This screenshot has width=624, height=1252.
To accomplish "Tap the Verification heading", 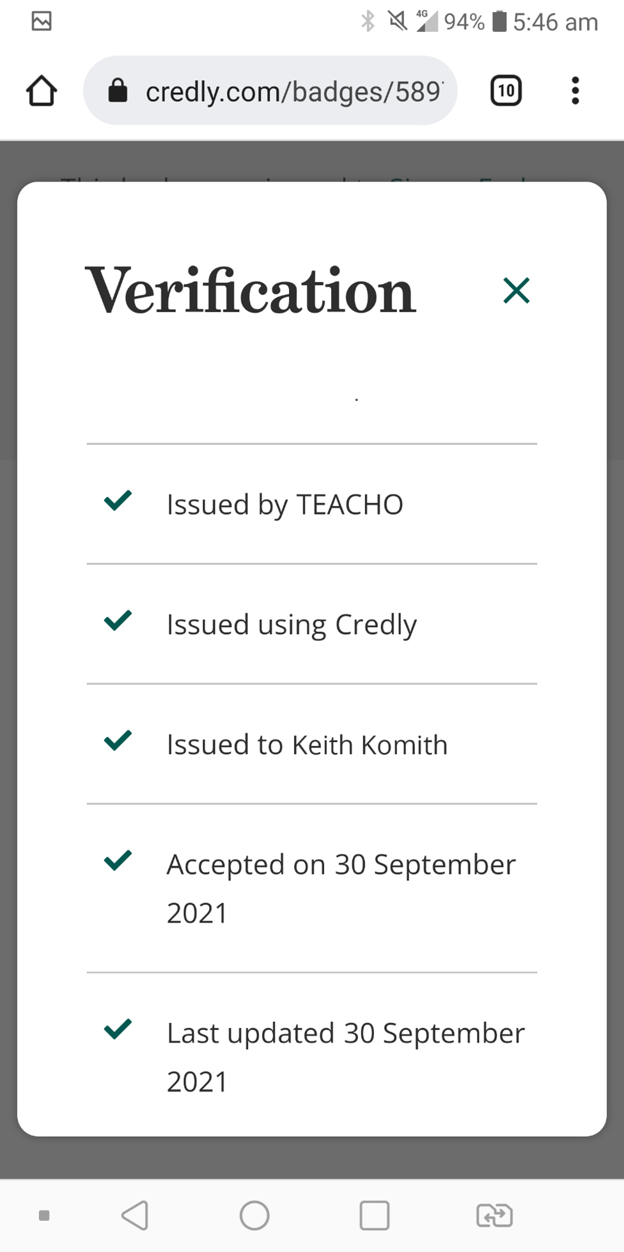I will coord(251,291).
